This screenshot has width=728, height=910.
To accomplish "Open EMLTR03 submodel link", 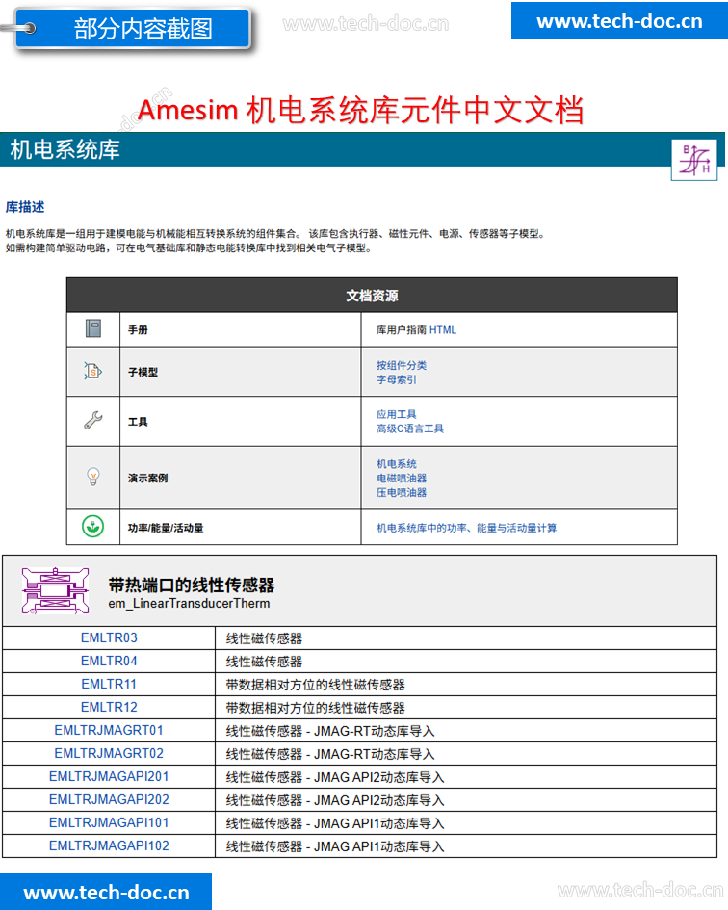I will (x=109, y=637).
